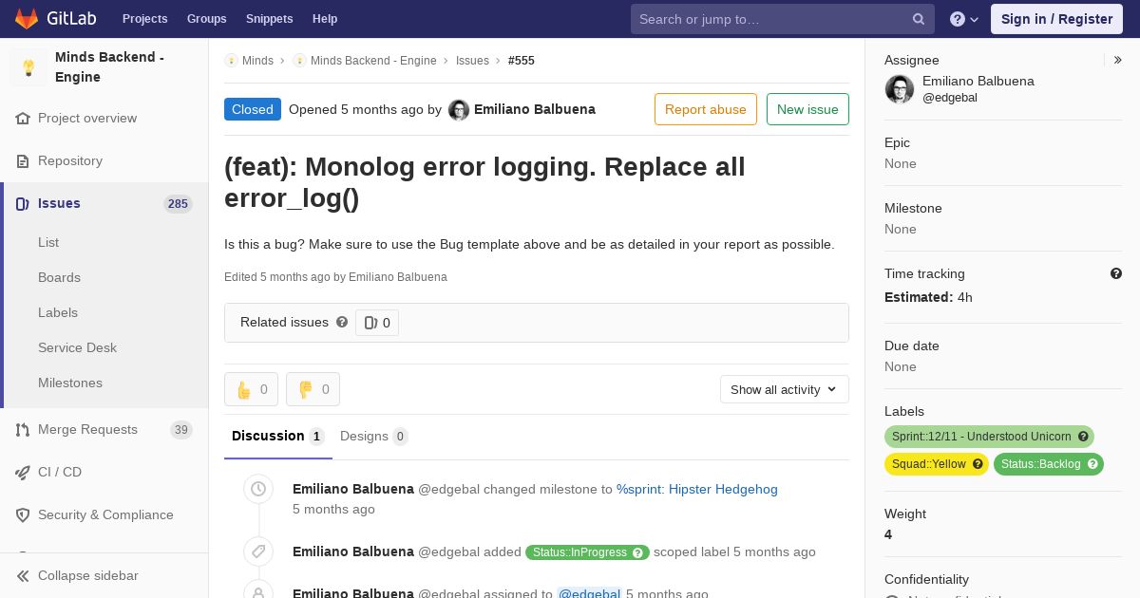This screenshot has width=1140, height=598.
Task: Give a thumbs up reaction
Action: coord(251,389)
